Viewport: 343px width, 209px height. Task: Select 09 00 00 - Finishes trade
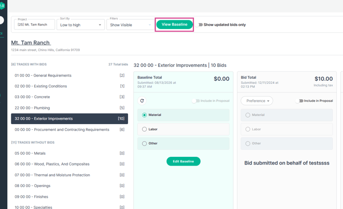coord(70,197)
